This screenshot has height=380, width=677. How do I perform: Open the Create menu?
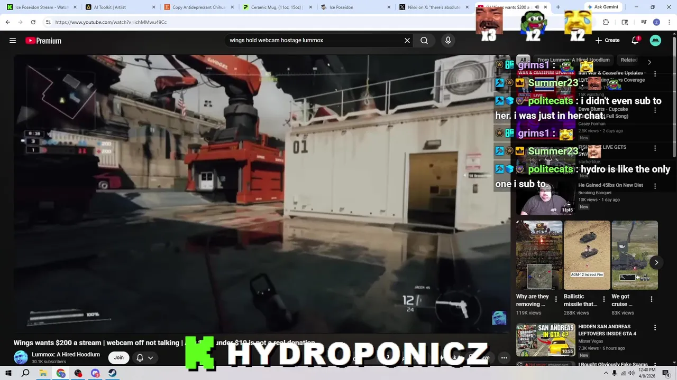[607, 40]
